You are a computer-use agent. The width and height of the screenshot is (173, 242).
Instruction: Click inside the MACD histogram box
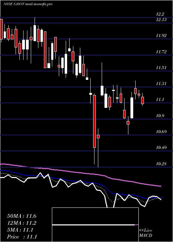point(95,225)
